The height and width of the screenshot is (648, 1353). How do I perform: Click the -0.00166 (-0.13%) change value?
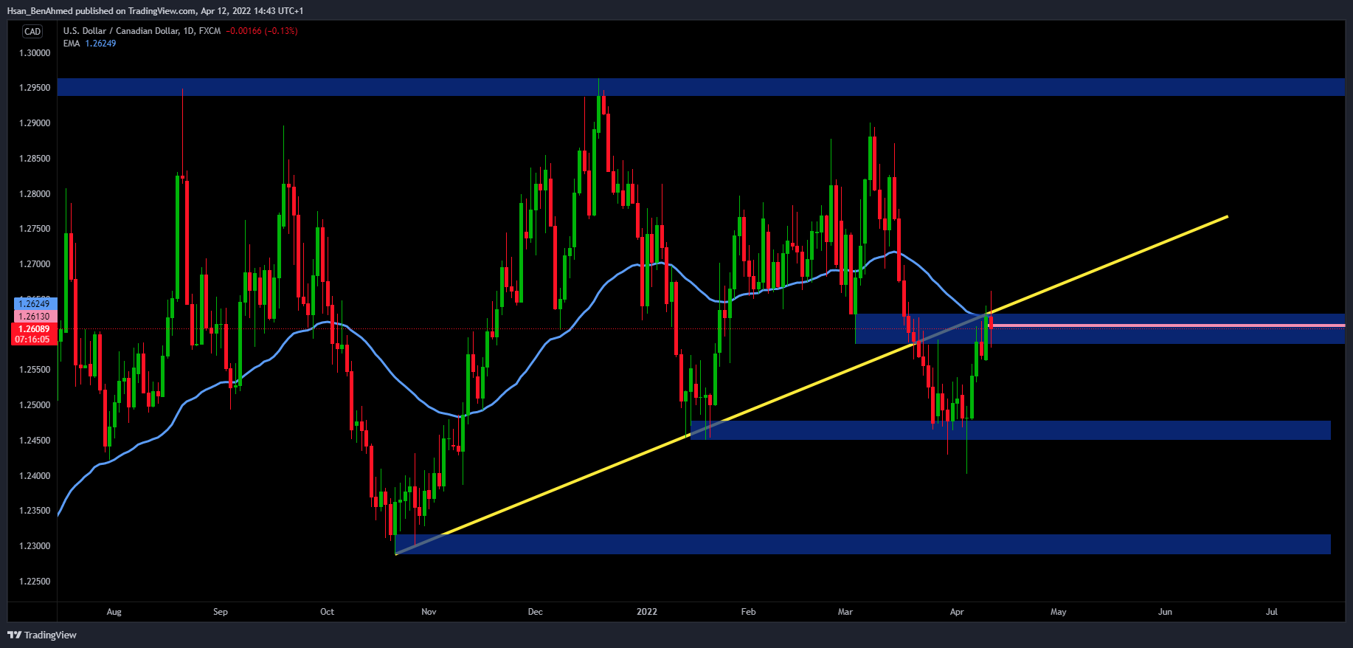coord(262,31)
